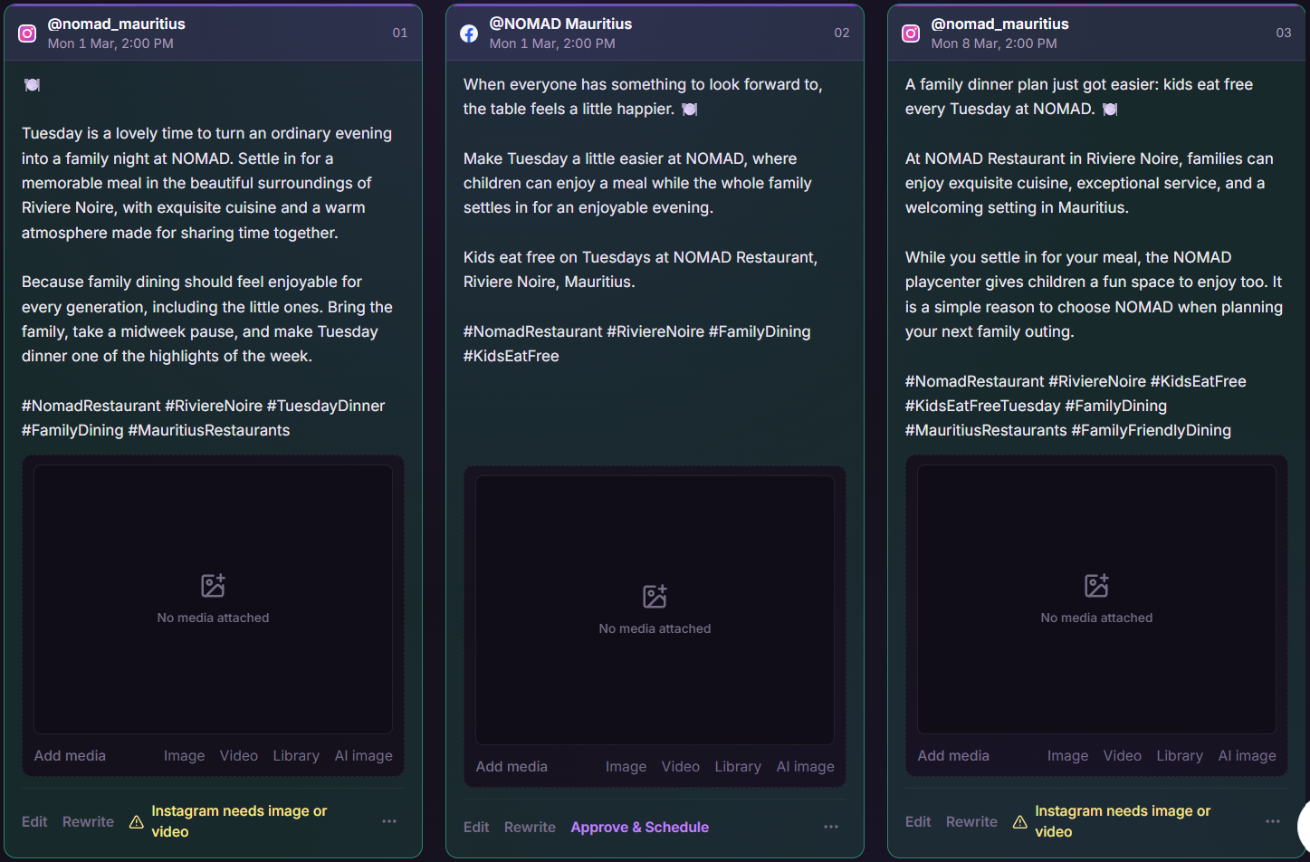This screenshot has width=1310, height=862.
Task: Click the Facebook icon on post 02
Action: (469, 34)
